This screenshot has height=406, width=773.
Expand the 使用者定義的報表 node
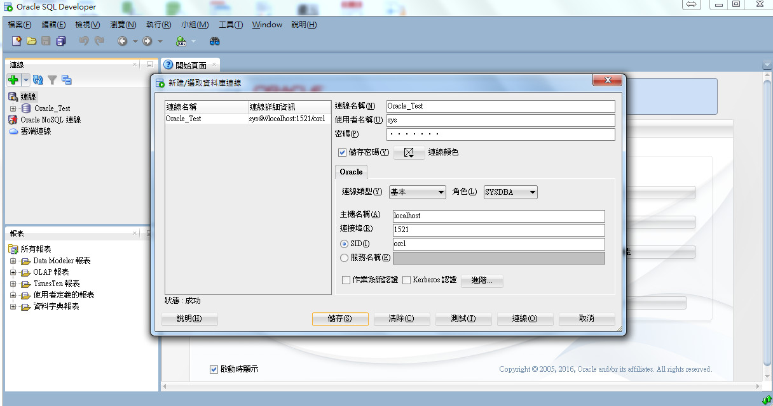(13, 295)
